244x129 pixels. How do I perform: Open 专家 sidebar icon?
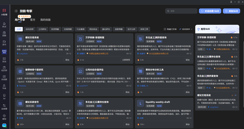point(4,86)
